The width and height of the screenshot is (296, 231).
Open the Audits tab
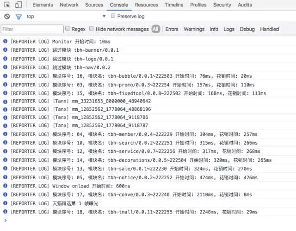(245, 5)
